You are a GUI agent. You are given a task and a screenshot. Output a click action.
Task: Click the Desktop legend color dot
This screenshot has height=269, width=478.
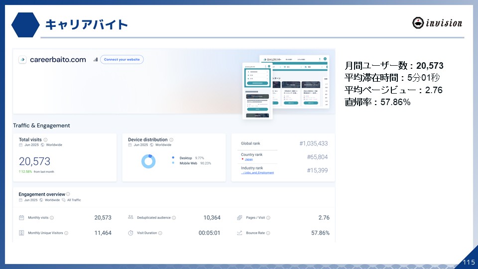[173, 158]
